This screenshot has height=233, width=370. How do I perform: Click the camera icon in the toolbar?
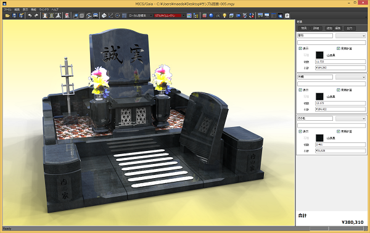[218, 15]
